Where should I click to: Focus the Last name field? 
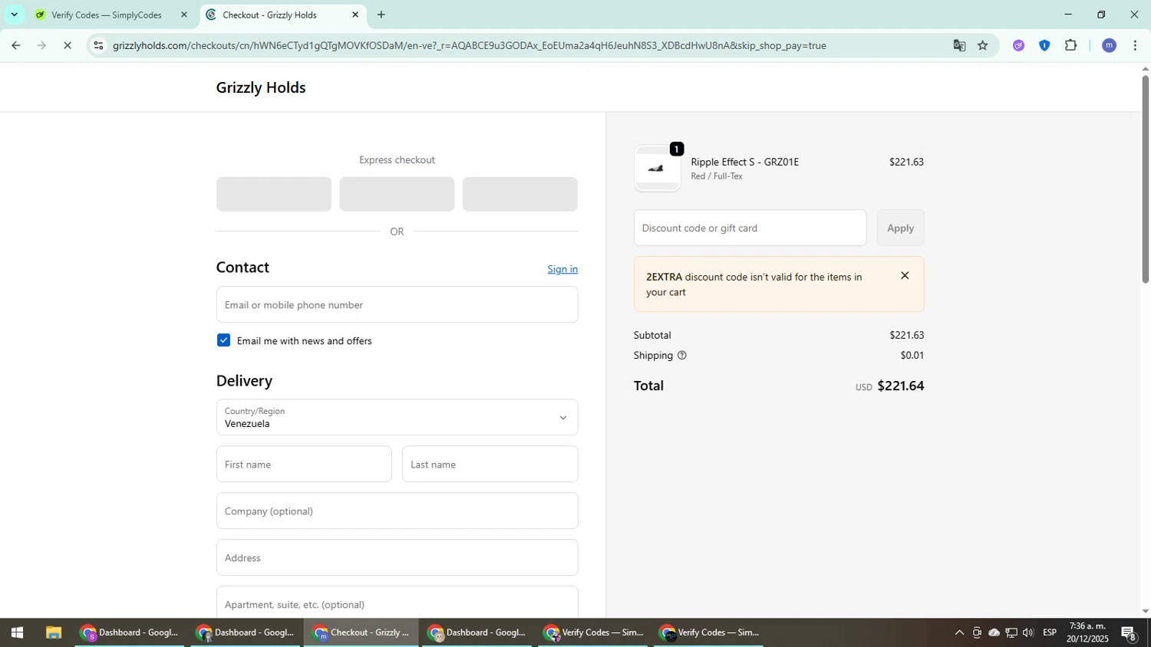[x=490, y=464]
